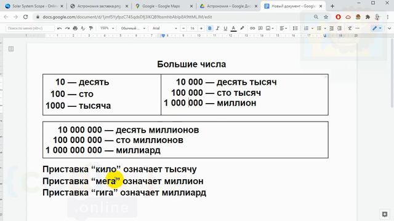
Task: Click the line Приставка "кило" означает тысячу
Action: (119, 169)
